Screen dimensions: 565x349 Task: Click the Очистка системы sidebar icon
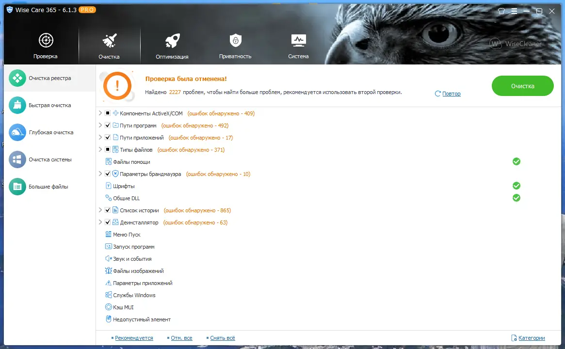[x=17, y=159]
